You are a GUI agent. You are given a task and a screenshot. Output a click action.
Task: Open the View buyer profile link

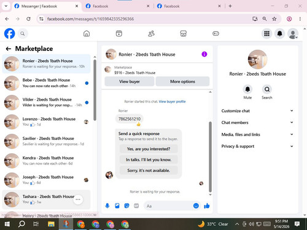click(172, 101)
